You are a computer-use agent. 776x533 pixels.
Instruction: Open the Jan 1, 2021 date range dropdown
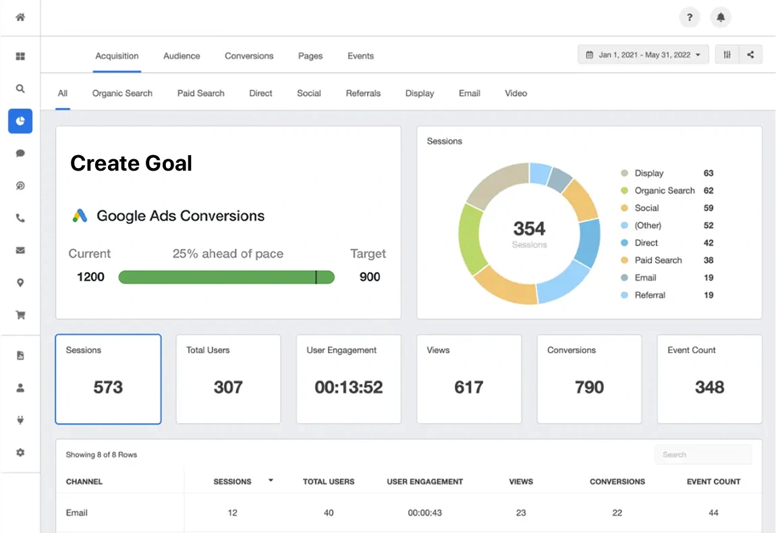click(642, 55)
